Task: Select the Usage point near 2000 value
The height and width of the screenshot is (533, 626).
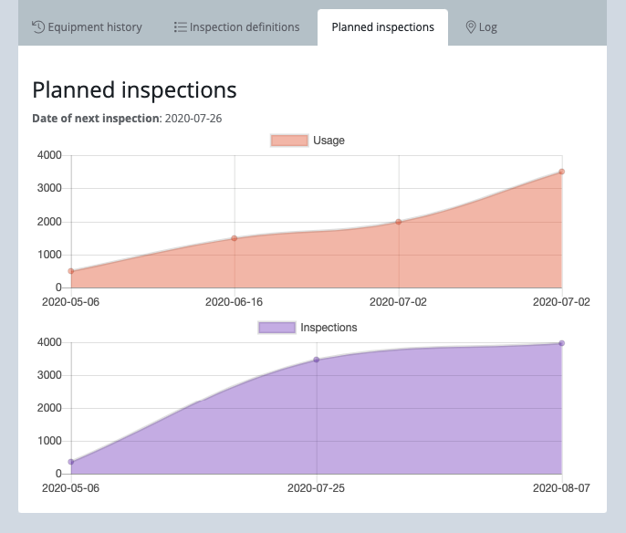Action: pos(399,222)
